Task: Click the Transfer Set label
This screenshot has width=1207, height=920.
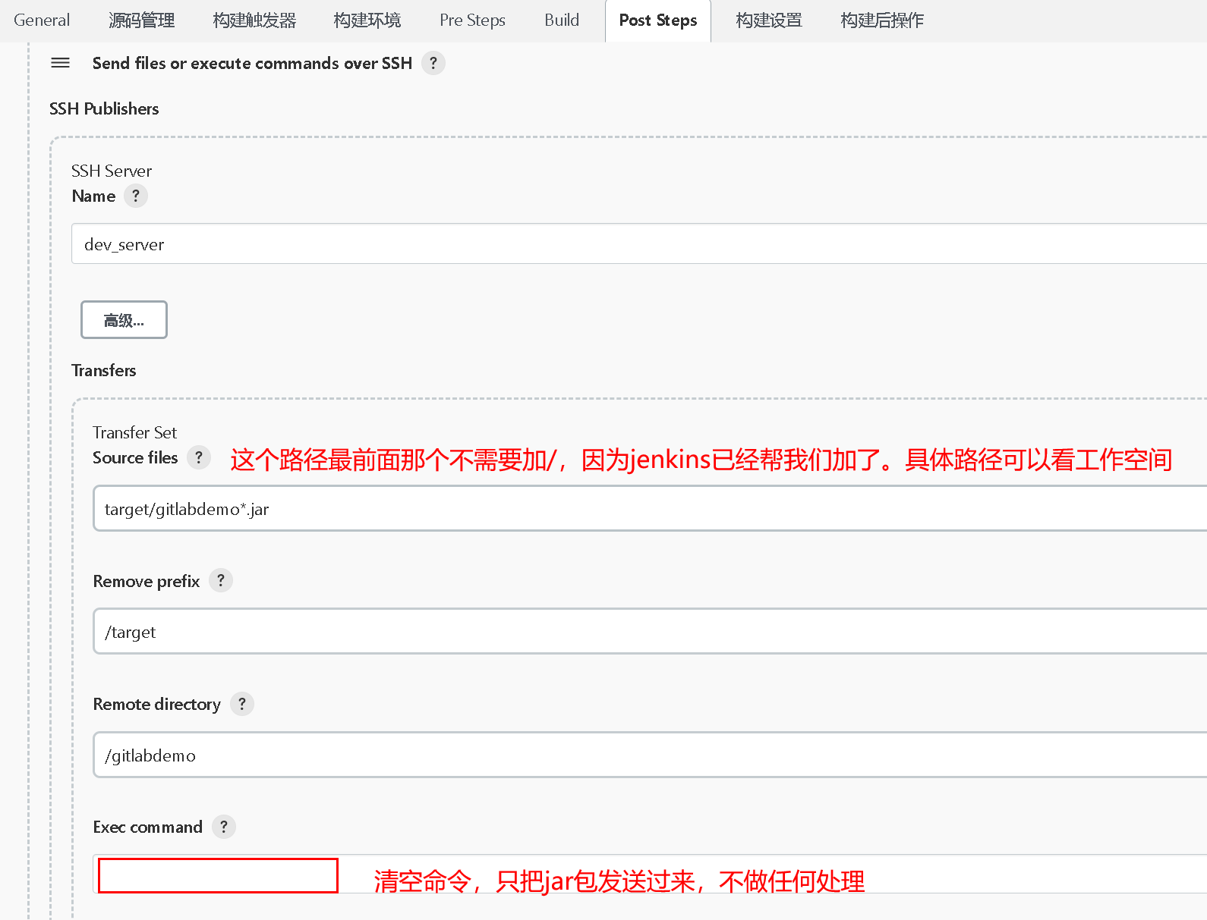Action: [134, 432]
